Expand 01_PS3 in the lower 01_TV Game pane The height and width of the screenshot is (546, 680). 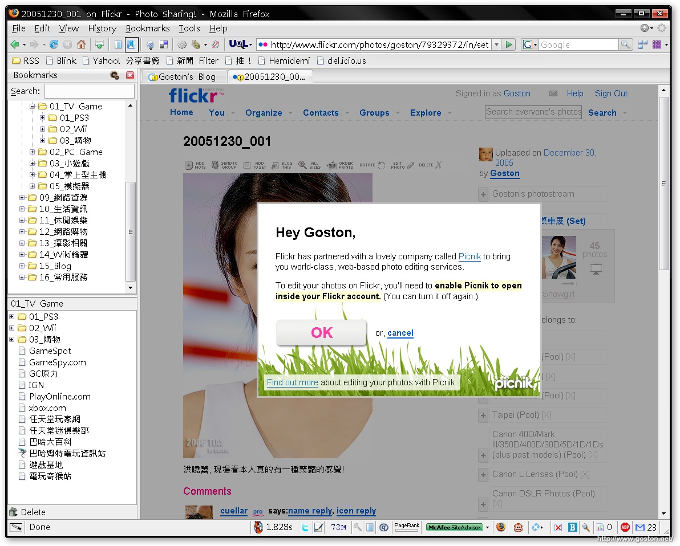12,316
